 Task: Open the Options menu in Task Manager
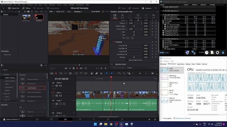(x=166, y=61)
